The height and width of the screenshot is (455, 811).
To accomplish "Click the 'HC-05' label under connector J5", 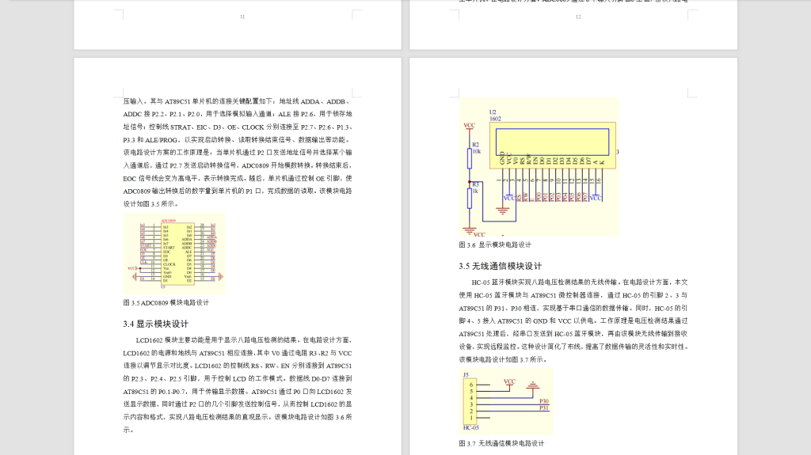I will (x=470, y=427).
